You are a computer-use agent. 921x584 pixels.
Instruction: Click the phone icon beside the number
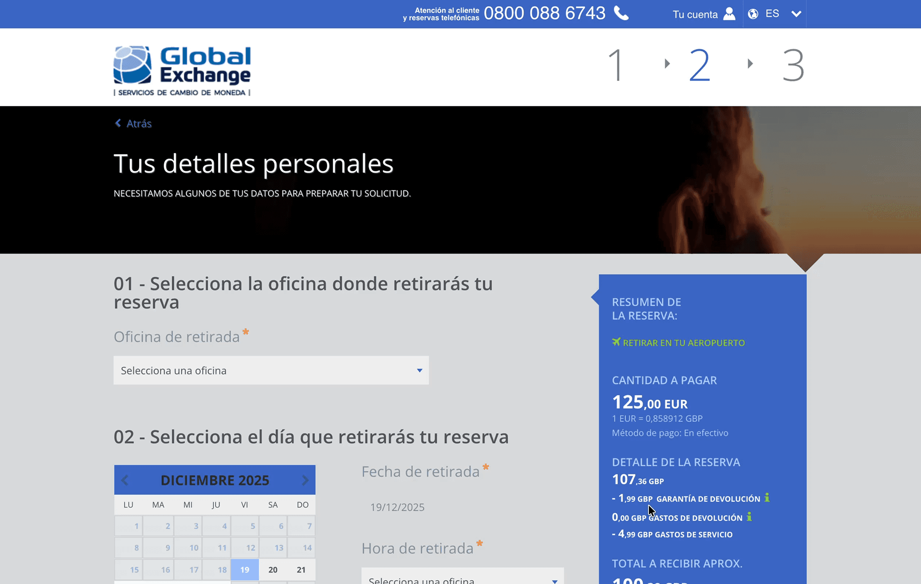click(x=621, y=14)
